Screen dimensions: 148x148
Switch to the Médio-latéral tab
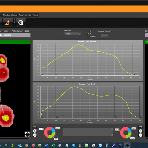tap(10, 15)
